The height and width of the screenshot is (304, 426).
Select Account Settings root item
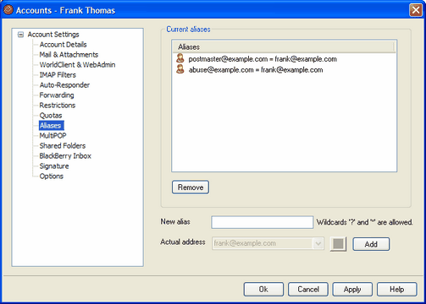coord(53,35)
